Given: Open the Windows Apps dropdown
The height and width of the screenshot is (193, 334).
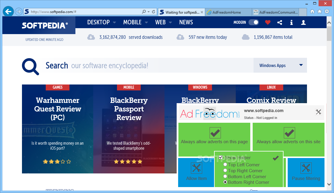Looking at the screenshot, I should (x=280, y=65).
